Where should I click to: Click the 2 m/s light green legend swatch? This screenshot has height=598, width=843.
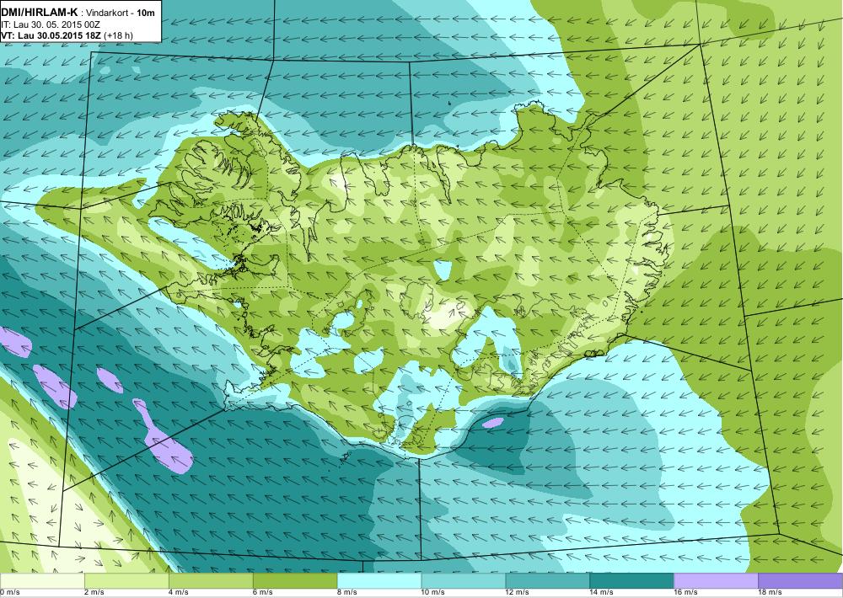point(126,581)
